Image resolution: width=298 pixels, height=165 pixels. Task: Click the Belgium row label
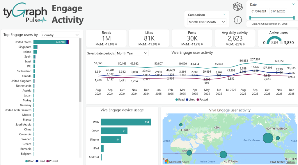tap(26, 154)
